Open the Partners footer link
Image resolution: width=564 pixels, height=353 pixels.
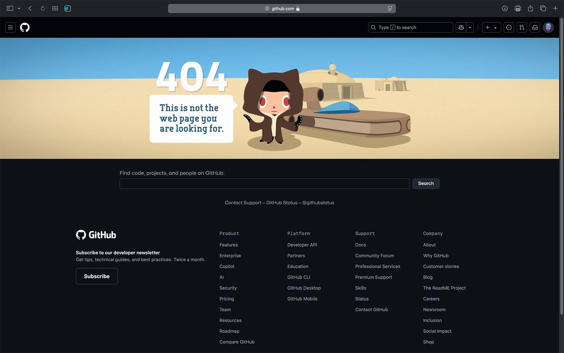[x=296, y=256]
